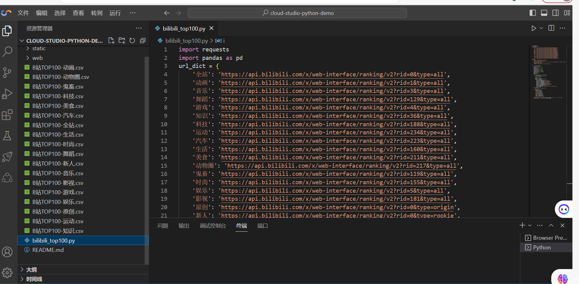Screen dimensions: 579x284
Task: Open the 编辑 menu
Action: tap(42, 13)
